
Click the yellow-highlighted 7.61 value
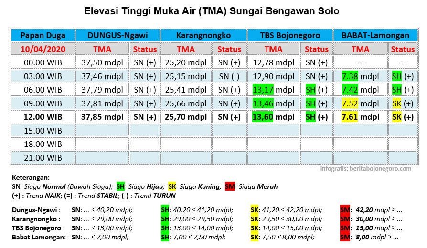coord(351,117)
